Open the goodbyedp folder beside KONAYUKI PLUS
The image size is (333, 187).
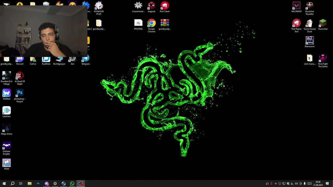(99, 24)
